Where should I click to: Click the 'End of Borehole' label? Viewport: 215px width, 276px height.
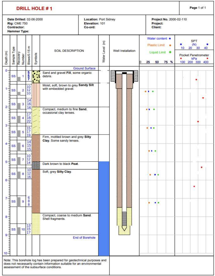(84, 238)
